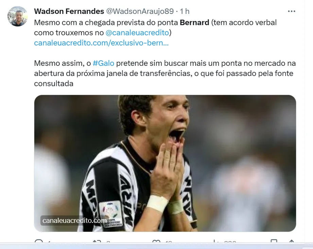Screen dimensions: 313x249
Task: Click the #Galo hashtag
Action: [x=104, y=63]
